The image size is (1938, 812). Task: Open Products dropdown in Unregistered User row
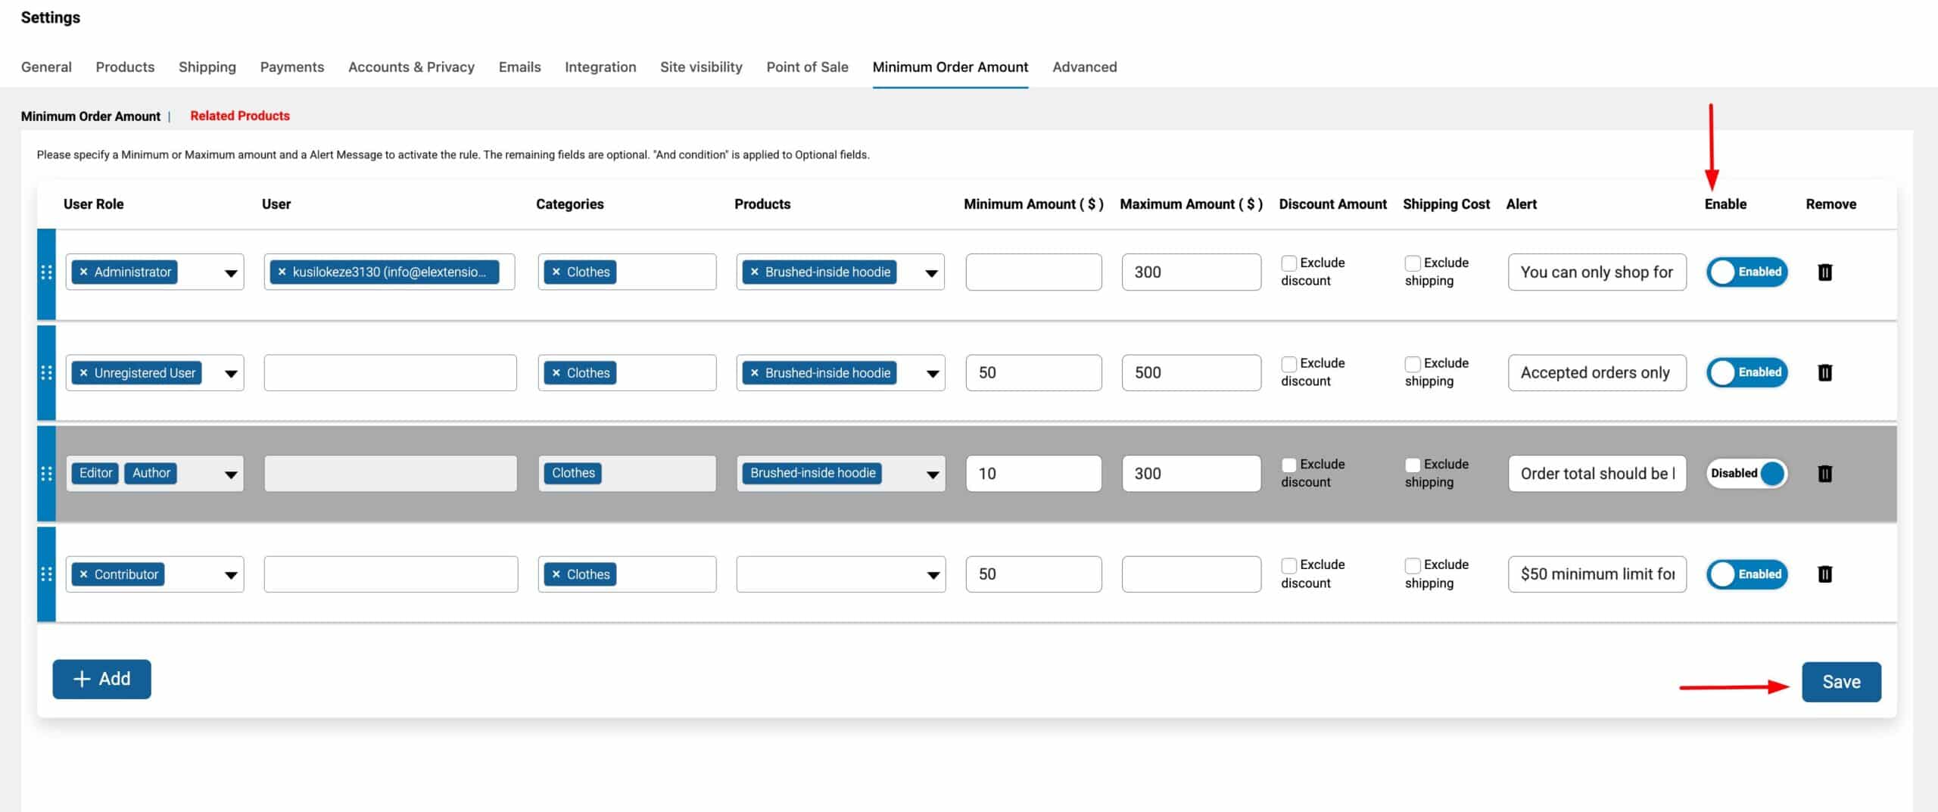pos(933,373)
